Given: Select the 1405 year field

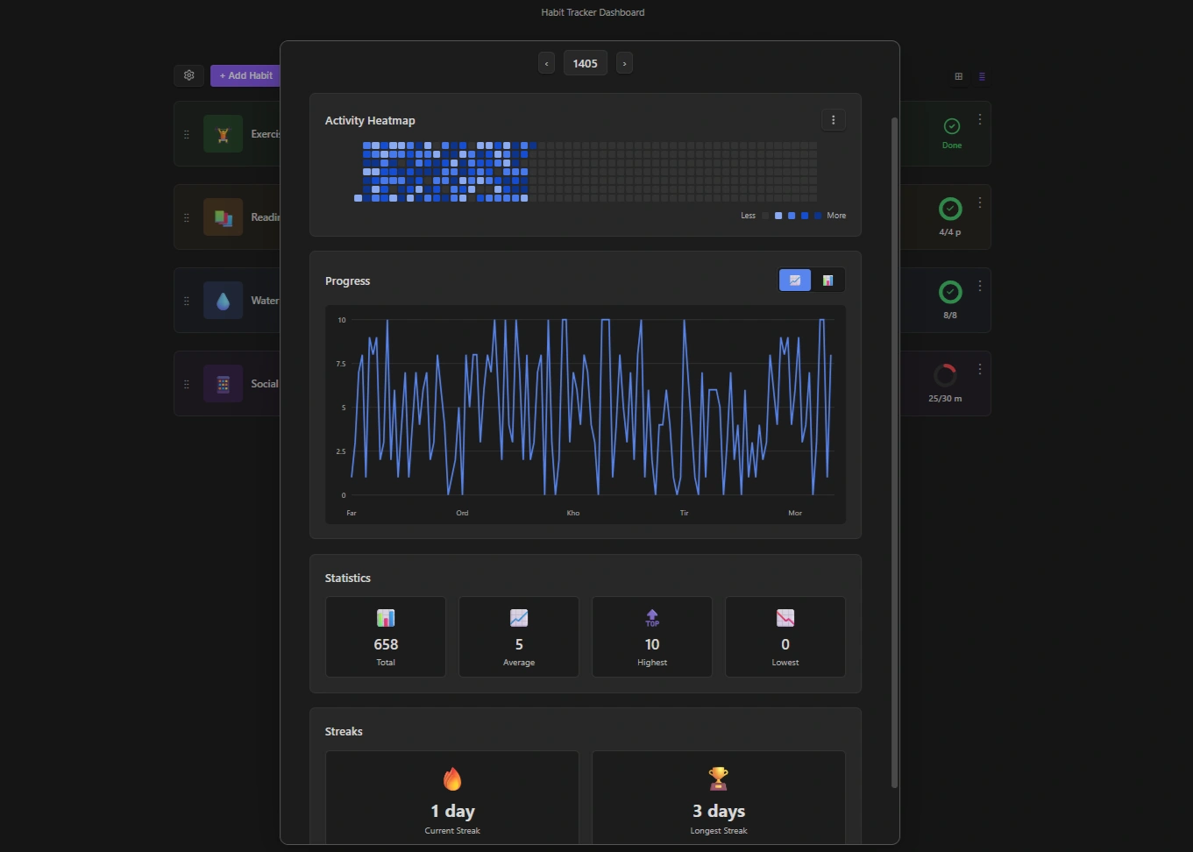Looking at the screenshot, I should click(586, 63).
